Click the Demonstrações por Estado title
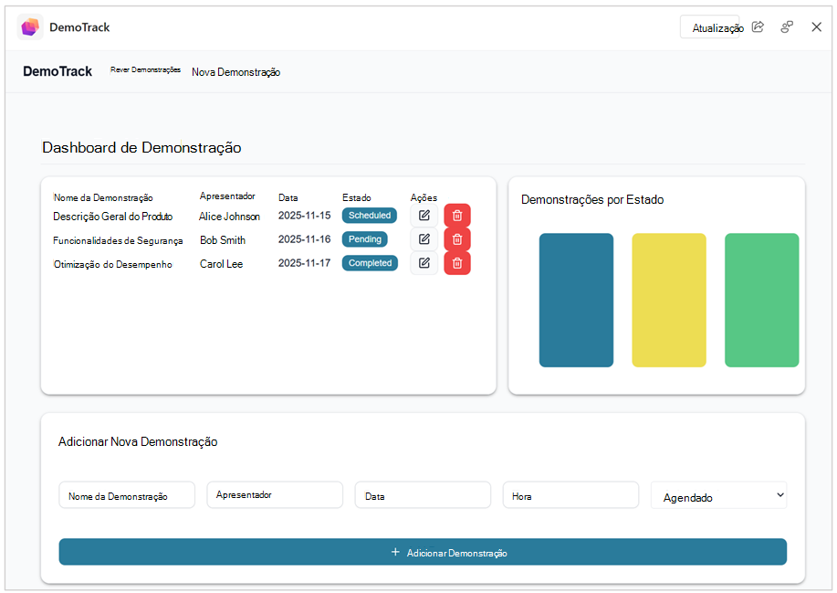 coord(592,200)
